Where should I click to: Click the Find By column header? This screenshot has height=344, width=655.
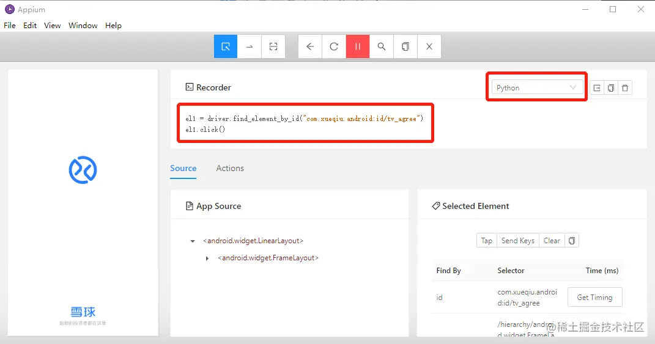(449, 271)
